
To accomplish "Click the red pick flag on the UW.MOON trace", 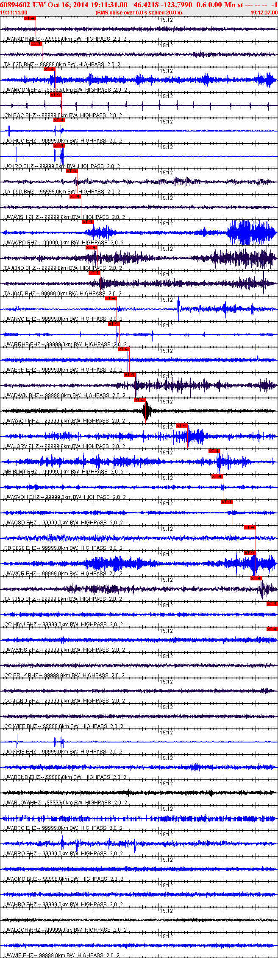I will click(50, 69).
